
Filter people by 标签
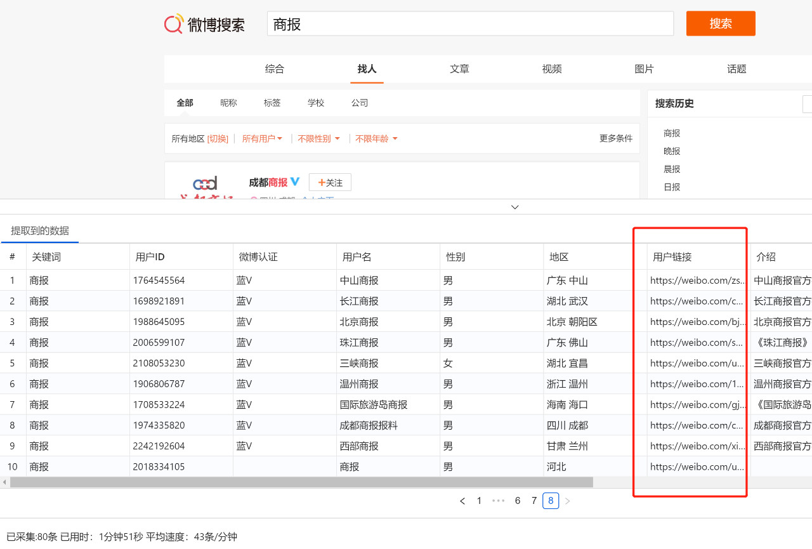tap(272, 103)
